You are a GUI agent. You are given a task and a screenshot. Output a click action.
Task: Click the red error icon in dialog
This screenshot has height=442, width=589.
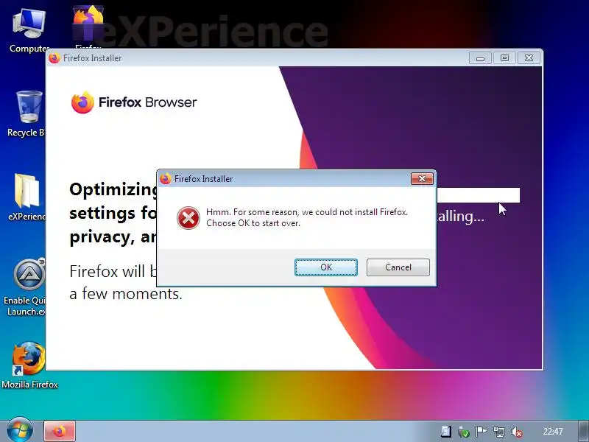[188, 217]
